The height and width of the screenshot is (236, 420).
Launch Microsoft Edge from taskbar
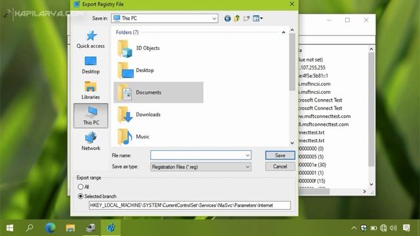click(50, 227)
